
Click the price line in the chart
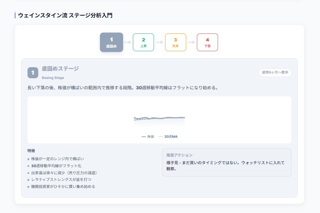159,118
